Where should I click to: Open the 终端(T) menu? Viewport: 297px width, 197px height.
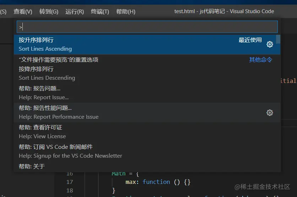100,12
